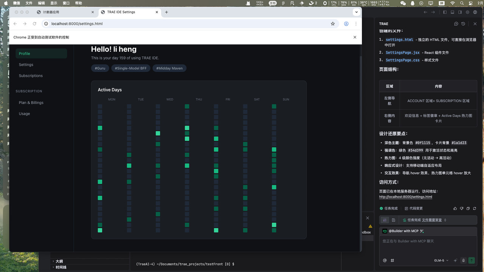Click the thumbs down feedback icon
The width and height of the screenshot is (484, 272).
(461, 208)
